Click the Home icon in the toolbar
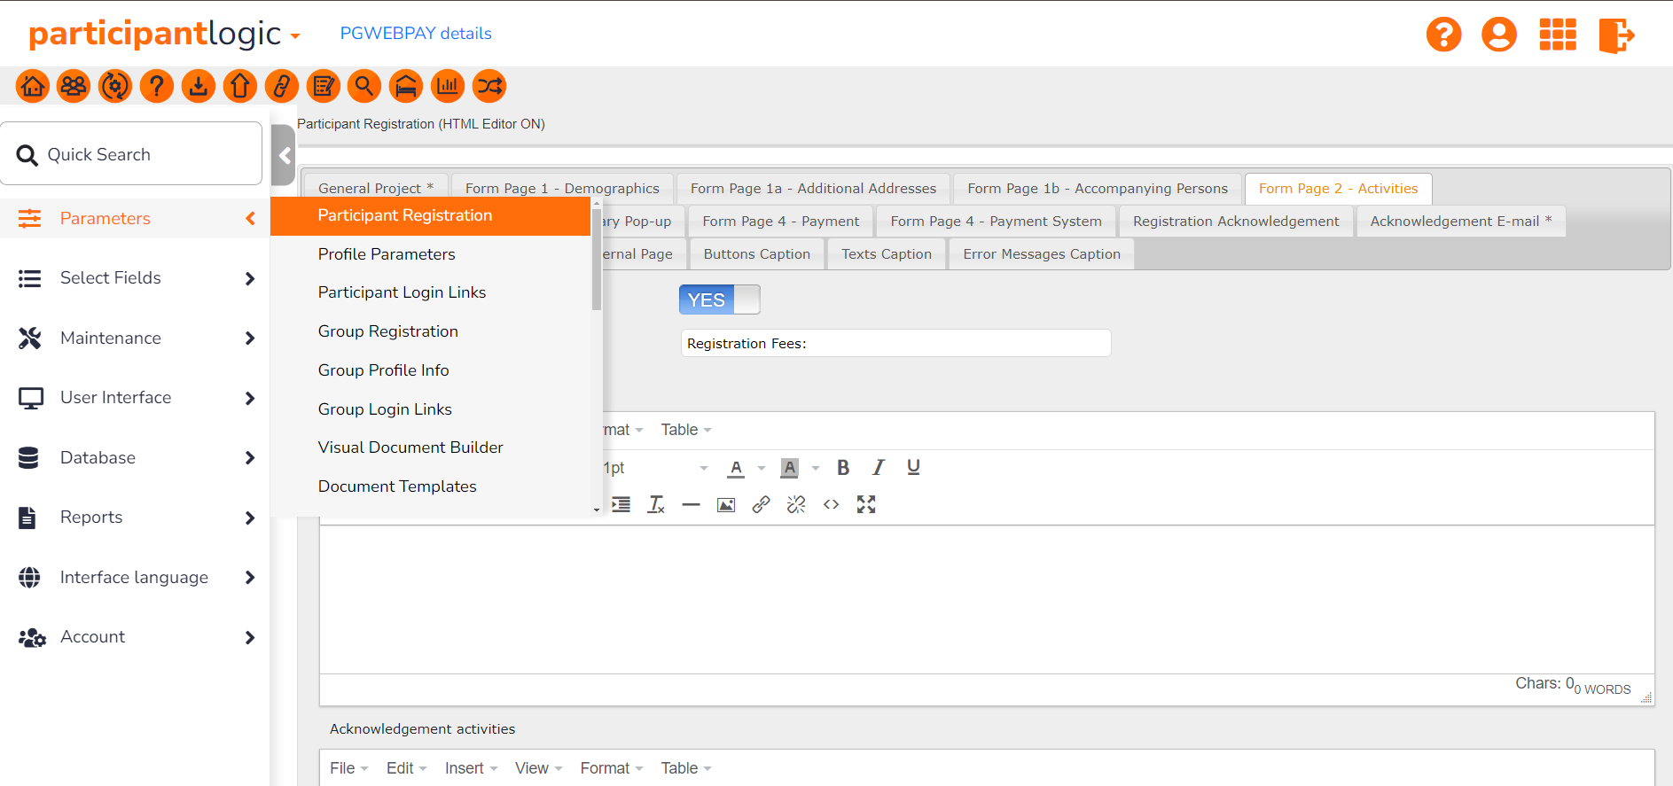Screen dimensions: 1673x786 tap(33, 86)
